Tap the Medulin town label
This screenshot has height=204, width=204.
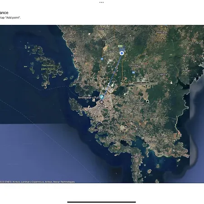pos(151,142)
